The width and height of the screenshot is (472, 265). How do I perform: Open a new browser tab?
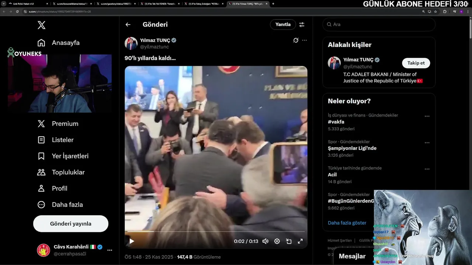point(273,4)
